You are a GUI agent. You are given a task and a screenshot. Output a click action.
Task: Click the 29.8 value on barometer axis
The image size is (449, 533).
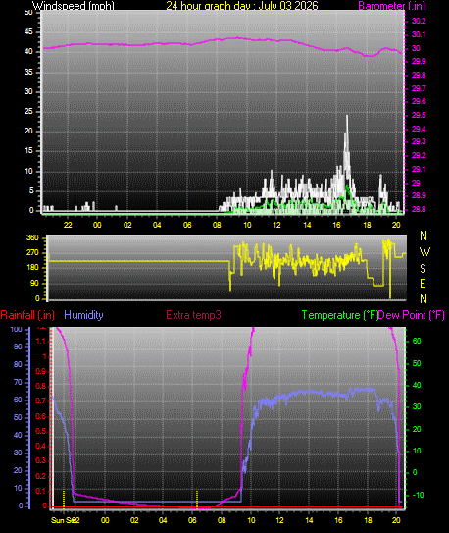pos(419,75)
